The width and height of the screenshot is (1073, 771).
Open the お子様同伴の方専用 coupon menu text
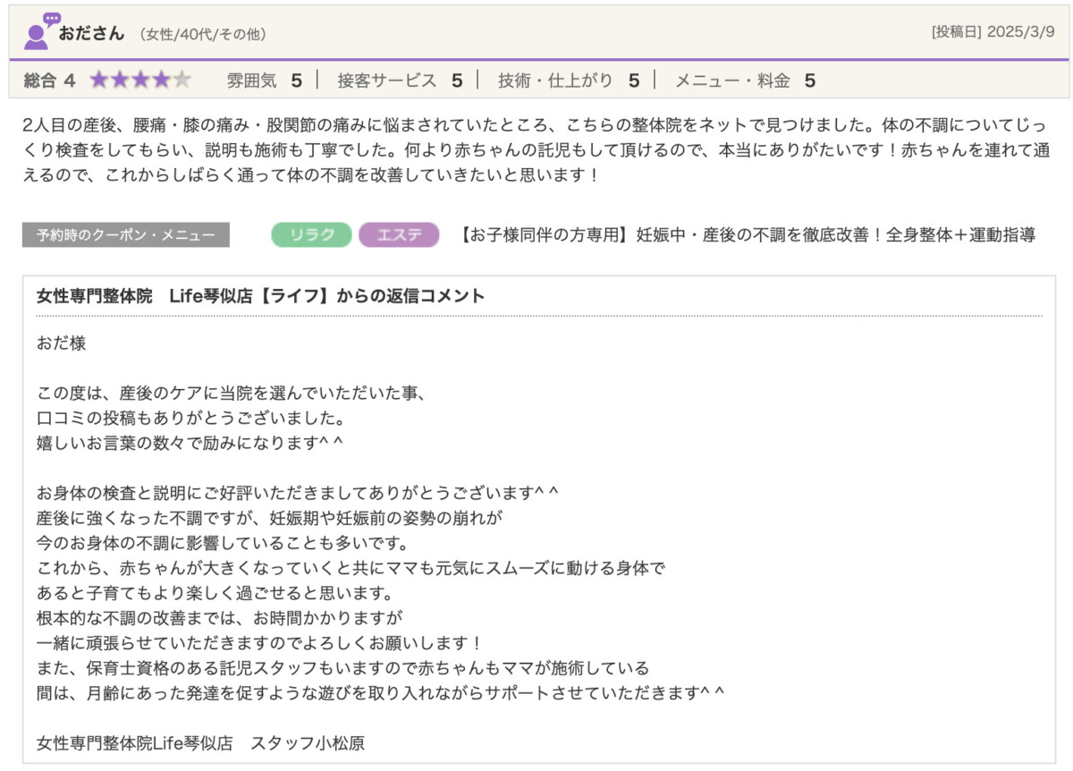coord(747,235)
